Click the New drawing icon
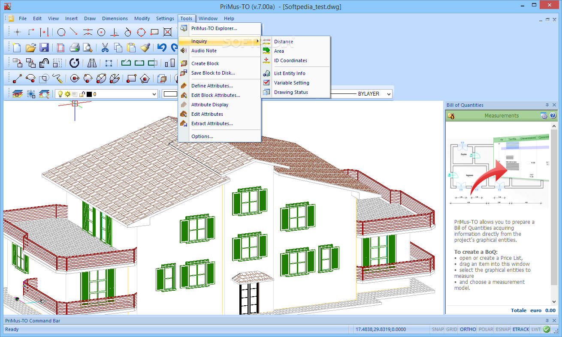Viewport: 562px width, 337px height. (x=17, y=47)
